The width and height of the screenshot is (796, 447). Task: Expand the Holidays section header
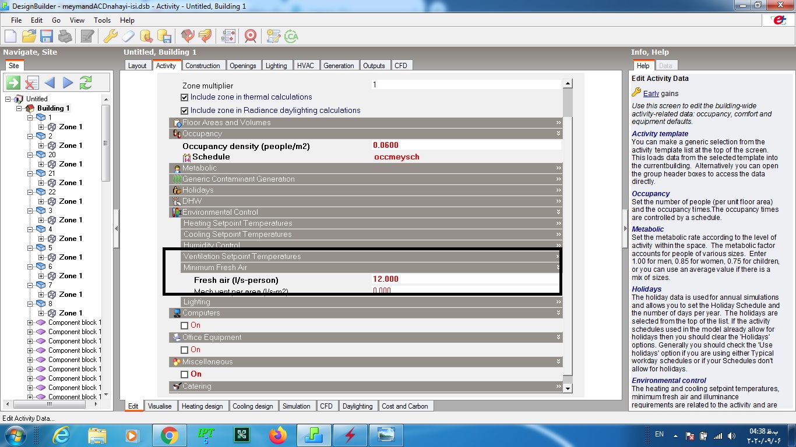click(x=366, y=190)
